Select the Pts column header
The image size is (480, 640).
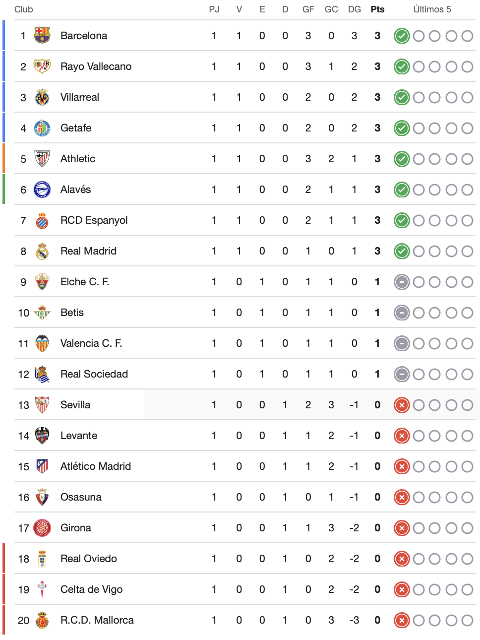pos(377,9)
